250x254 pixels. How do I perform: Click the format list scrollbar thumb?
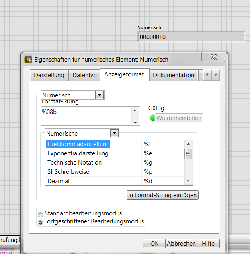tap(188, 153)
